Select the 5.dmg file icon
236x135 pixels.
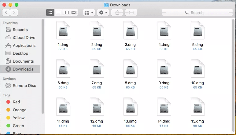pyautogui.click(x=198, y=30)
